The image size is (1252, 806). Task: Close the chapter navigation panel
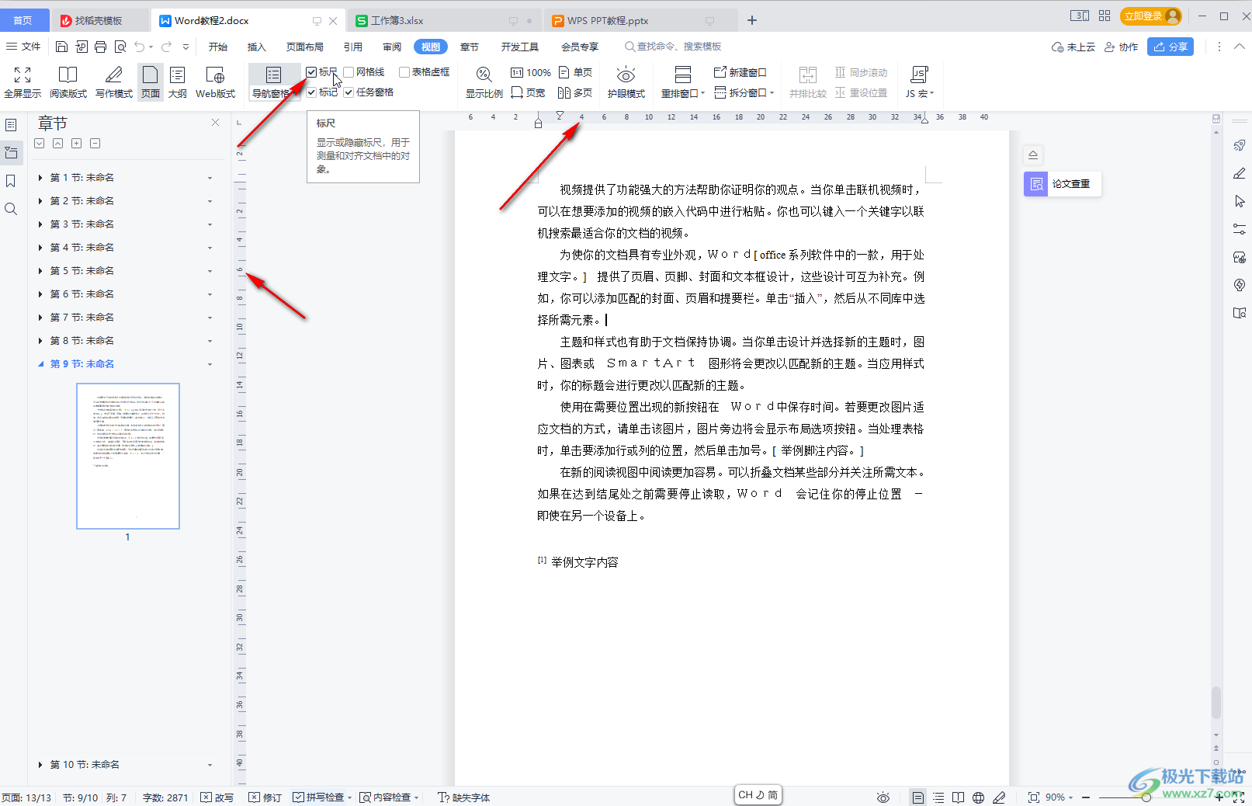click(x=216, y=123)
